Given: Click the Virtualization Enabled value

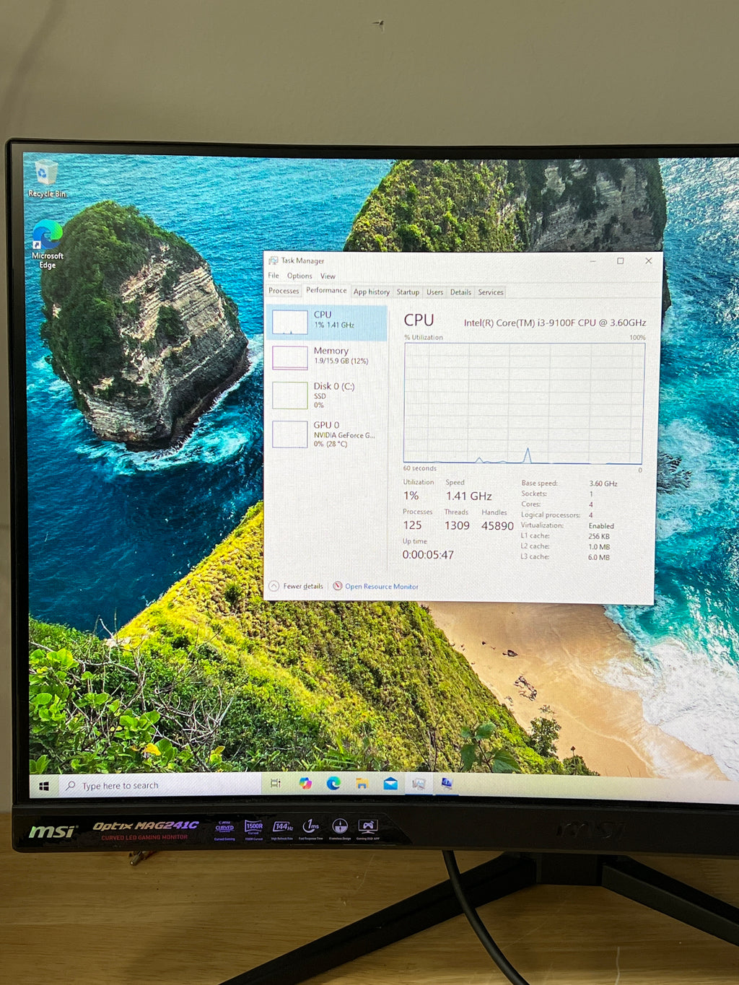Looking at the screenshot, I should (601, 526).
